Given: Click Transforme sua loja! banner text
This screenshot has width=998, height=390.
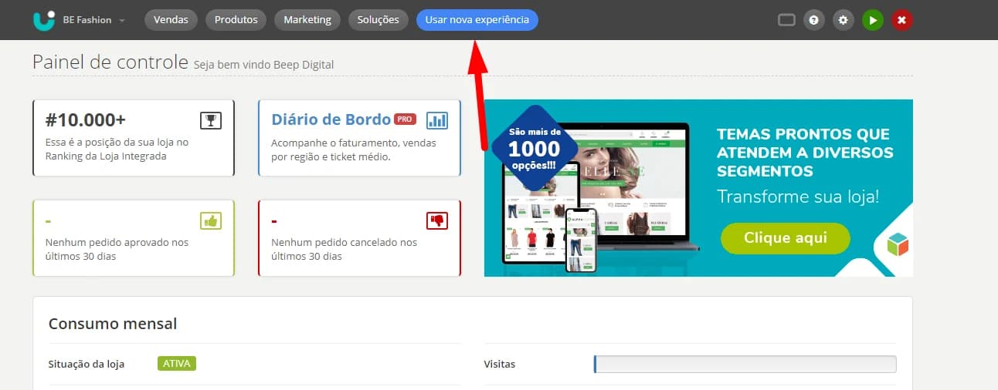Looking at the screenshot, I should click(798, 196).
